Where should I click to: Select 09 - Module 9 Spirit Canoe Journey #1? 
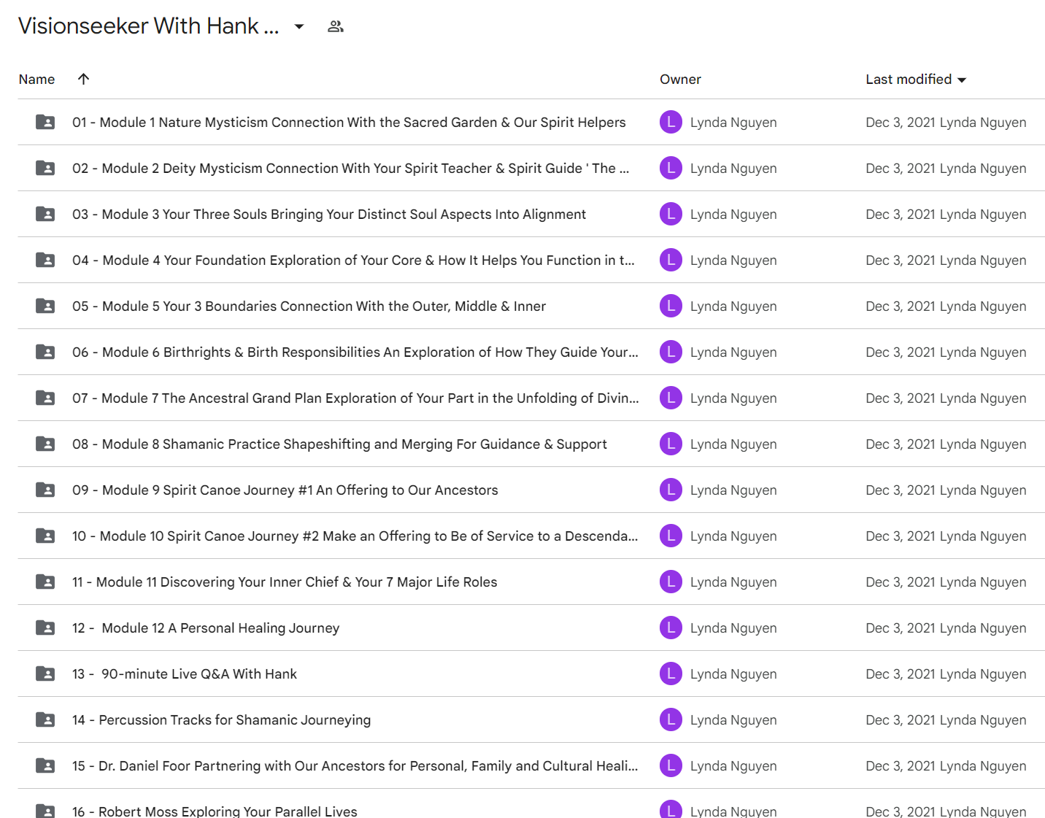click(x=285, y=490)
